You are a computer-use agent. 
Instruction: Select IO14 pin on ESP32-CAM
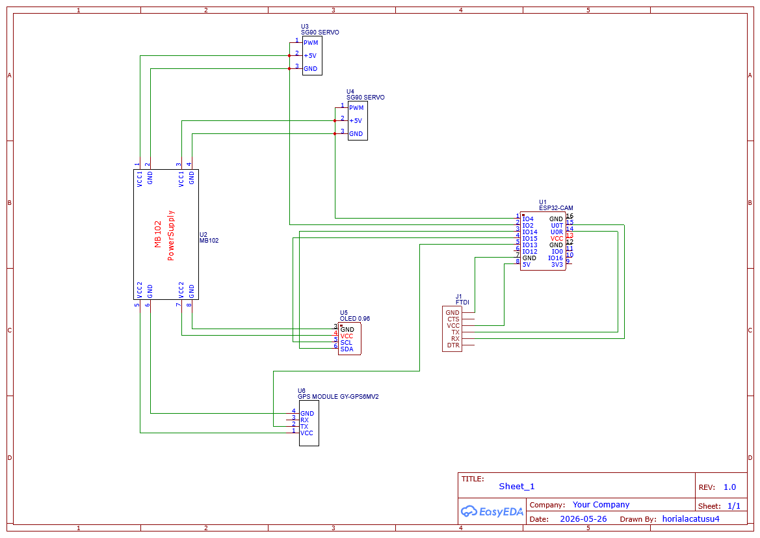pyautogui.click(x=530, y=232)
